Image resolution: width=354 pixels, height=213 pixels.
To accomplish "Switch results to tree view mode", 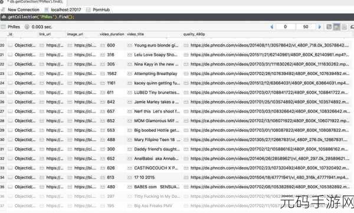I will pyautogui.click(x=329, y=27).
